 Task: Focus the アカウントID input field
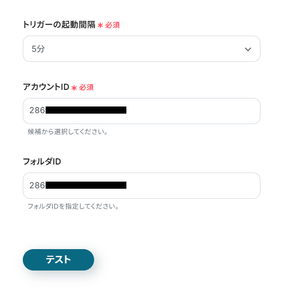[x=141, y=111]
